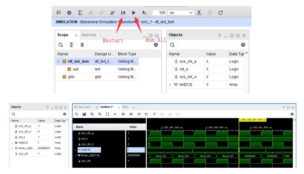The height and width of the screenshot is (174, 304).
Task: Select vtf_led_test row in Scope tree
Action: pyautogui.click(x=97, y=61)
